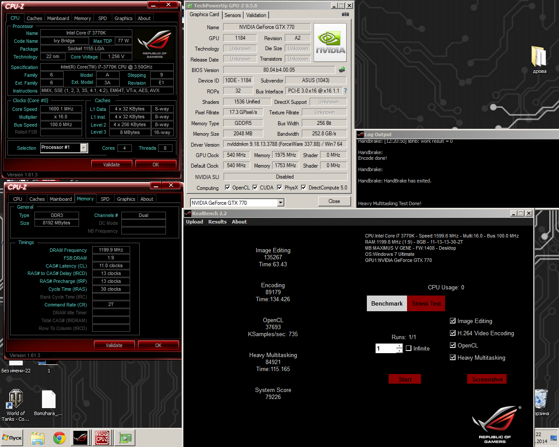Image resolution: width=559 pixels, height=447 pixels.
Task: Select the Stress Test mode button
Action: [426, 303]
